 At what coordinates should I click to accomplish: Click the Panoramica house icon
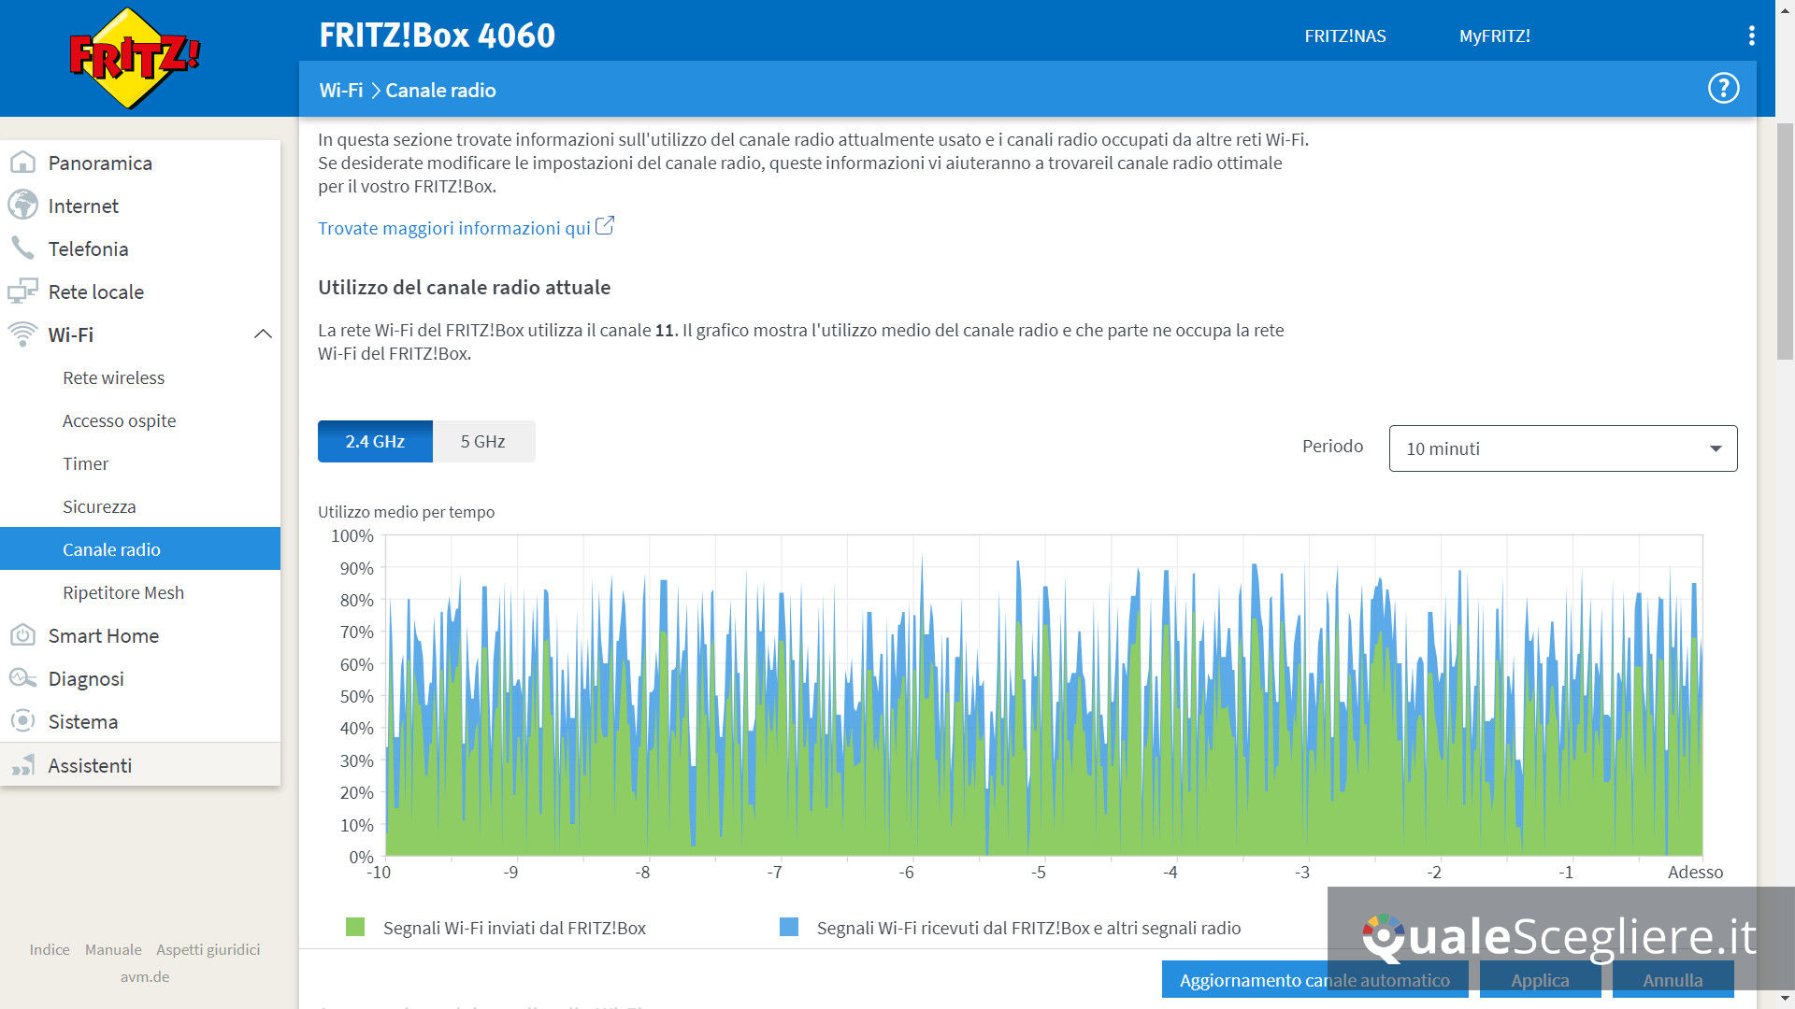tap(22, 163)
